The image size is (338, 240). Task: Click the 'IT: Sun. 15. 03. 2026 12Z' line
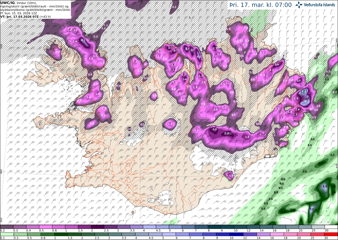pos(19,13)
